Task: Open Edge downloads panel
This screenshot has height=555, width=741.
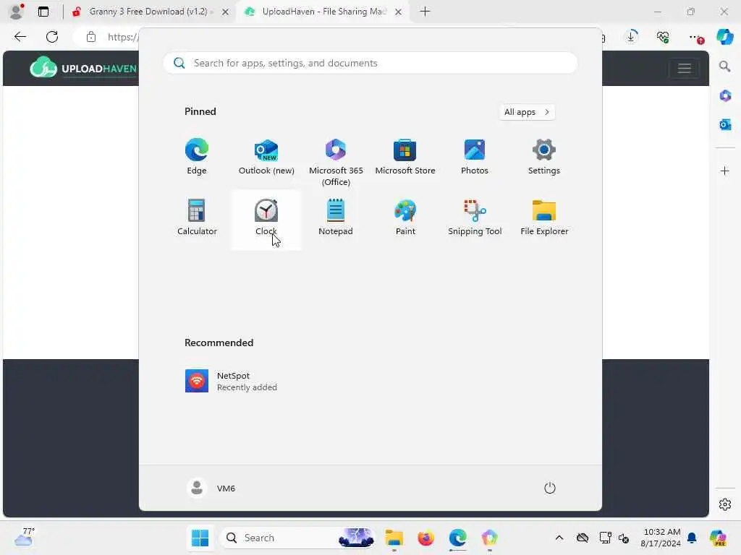Action: [x=631, y=37]
